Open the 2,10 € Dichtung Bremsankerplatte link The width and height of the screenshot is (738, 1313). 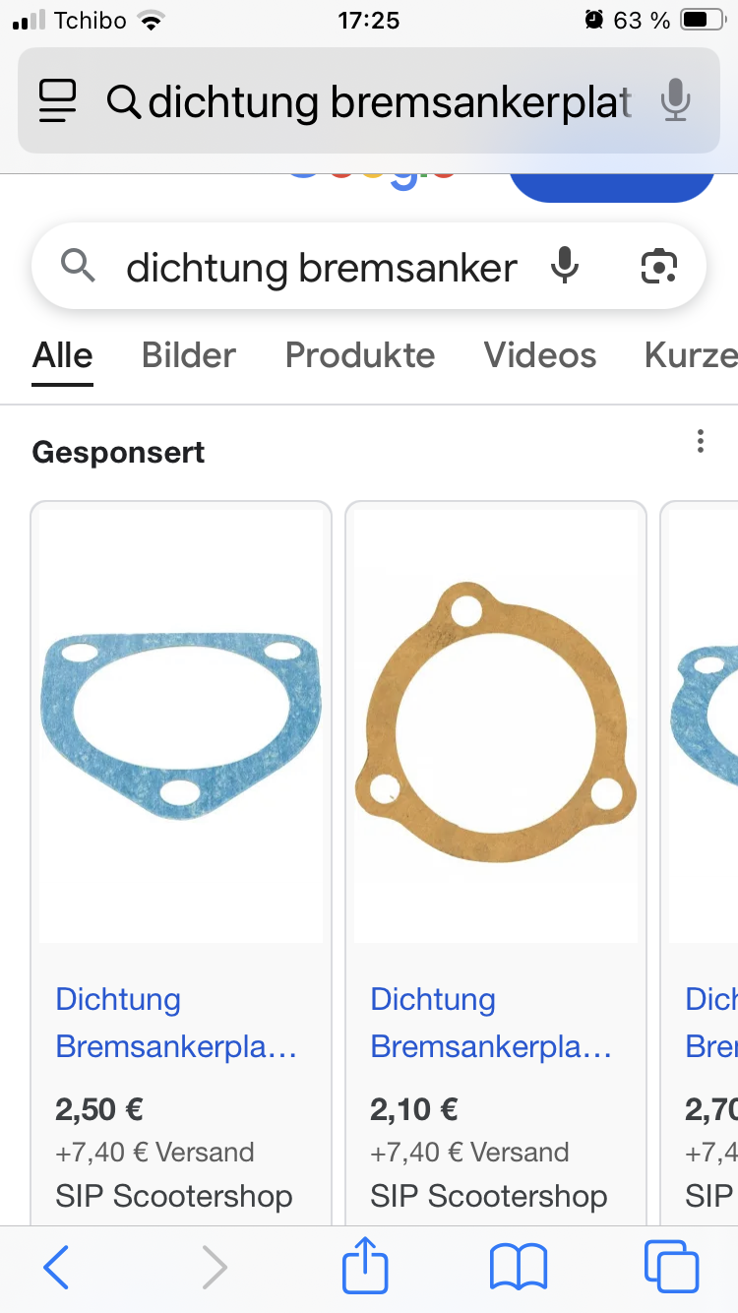pyautogui.click(x=491, y=1022)
